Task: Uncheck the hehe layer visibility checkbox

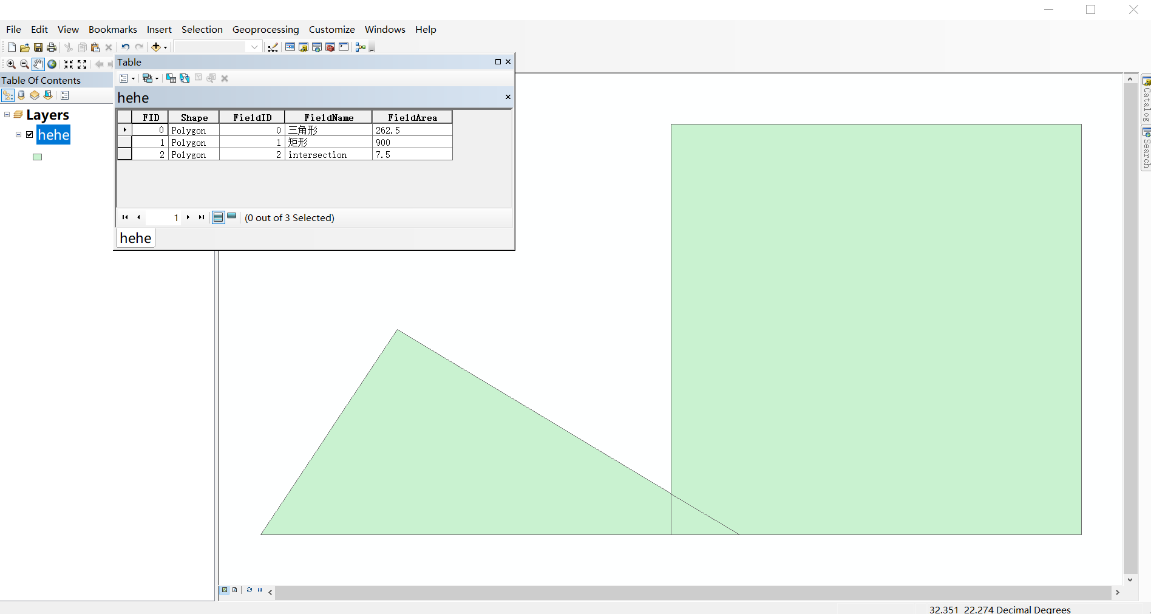Action: (x=29, y=134)
